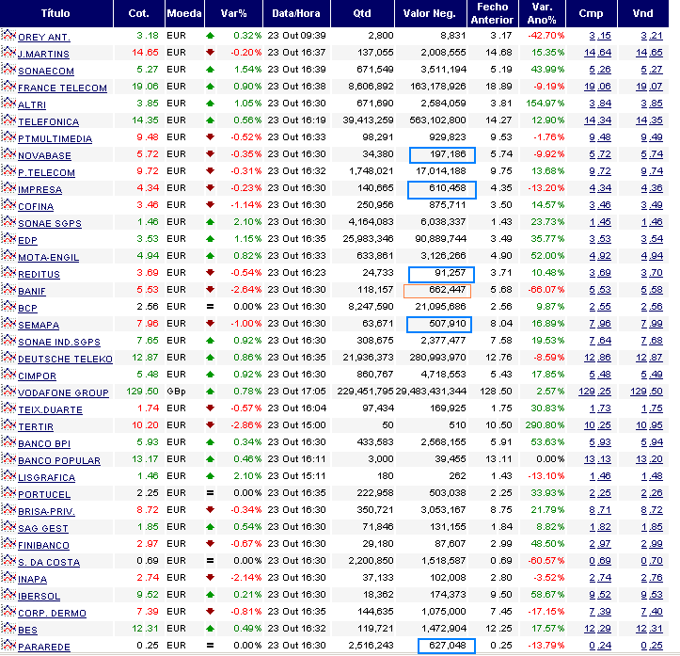The height and width of the screenshot is (656, 680).
Task: Click the FINIBANCO stock link
Action: coord(44,545)
